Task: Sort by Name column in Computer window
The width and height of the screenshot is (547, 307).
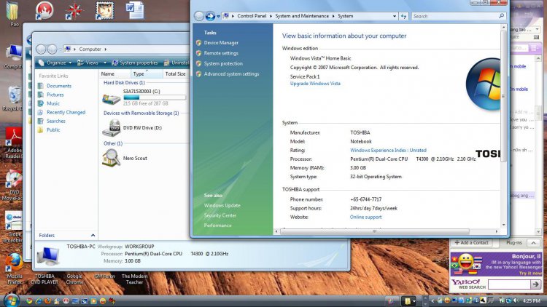Action: (x=115, y=73)
